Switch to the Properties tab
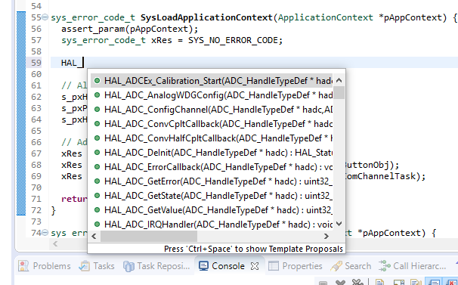 click(296, 266)
